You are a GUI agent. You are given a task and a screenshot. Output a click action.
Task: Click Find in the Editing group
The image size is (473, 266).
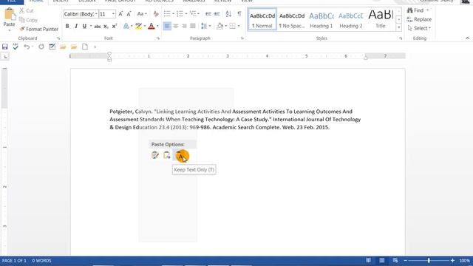(x=418, y=10)
